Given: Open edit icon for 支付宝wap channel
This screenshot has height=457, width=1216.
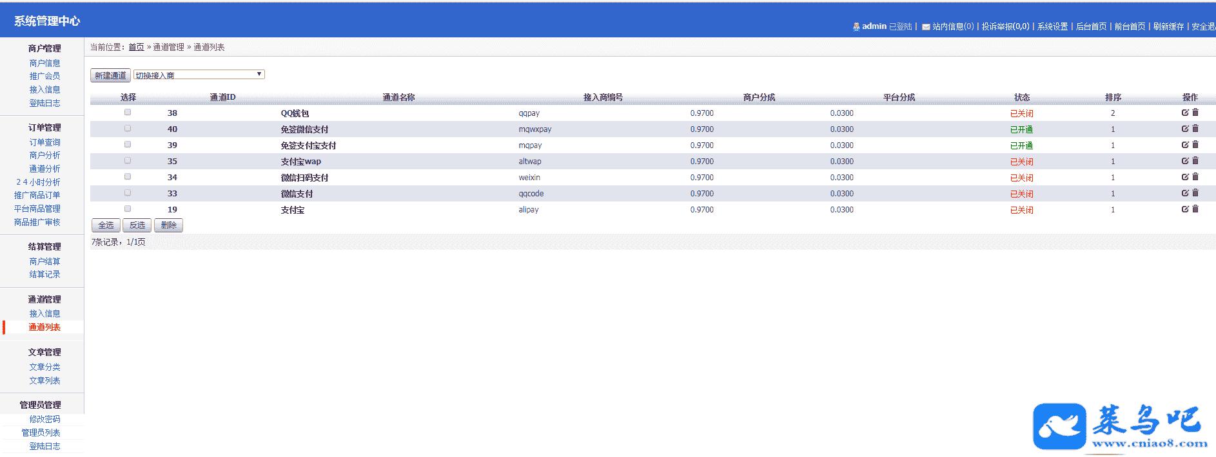Looking at the screenshot, I should pos(1185,161).
